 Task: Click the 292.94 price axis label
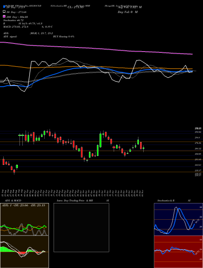[x=198, y=132]
